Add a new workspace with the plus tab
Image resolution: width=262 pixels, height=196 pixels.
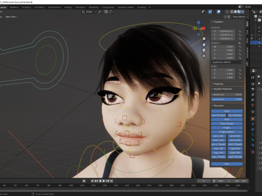(x=150, y=8)
